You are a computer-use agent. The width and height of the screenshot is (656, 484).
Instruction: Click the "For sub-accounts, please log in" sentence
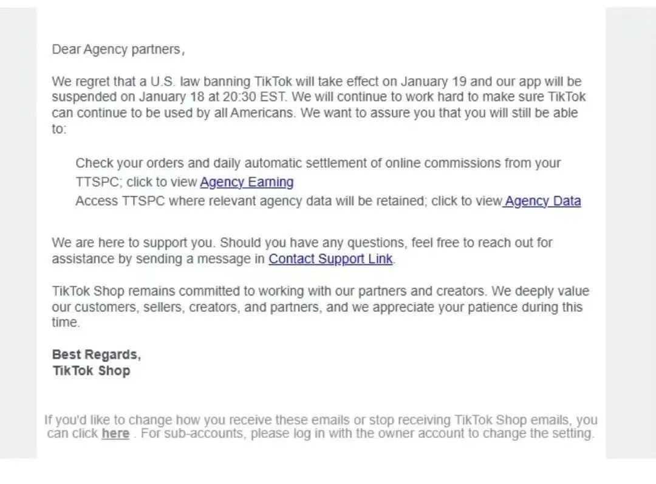click(x=367, y=434)
